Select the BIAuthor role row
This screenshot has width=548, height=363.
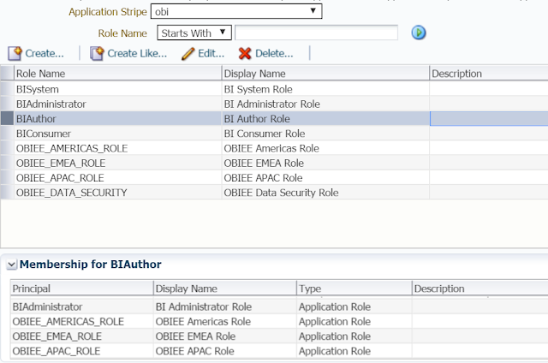[274, 119]
